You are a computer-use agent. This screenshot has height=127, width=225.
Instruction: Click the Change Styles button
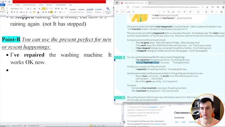[x=108, y=10]
